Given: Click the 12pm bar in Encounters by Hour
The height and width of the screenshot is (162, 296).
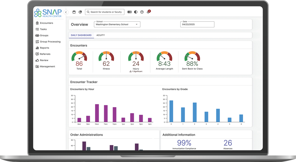Looking at the screenshot, I should pos(114,114).
